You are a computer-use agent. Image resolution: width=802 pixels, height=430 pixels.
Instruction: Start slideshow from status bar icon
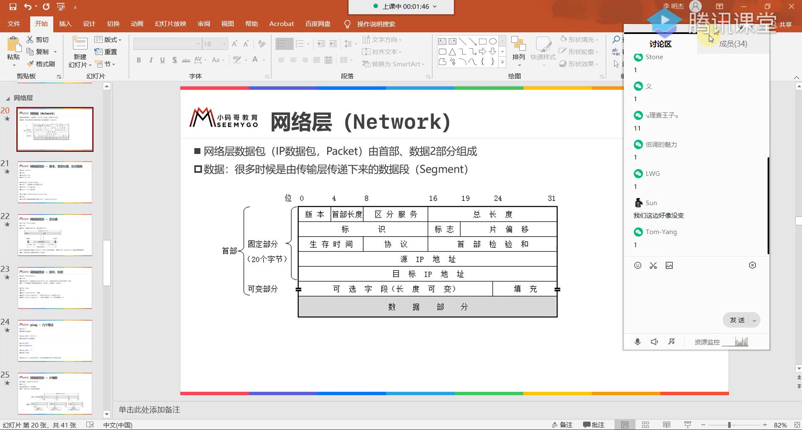coord(687,425)
